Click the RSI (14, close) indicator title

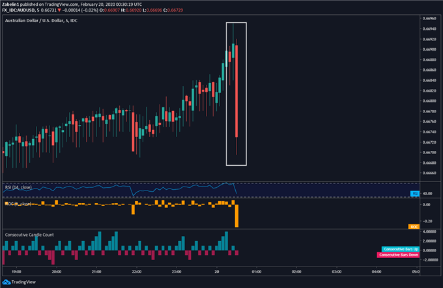(18, 187)
